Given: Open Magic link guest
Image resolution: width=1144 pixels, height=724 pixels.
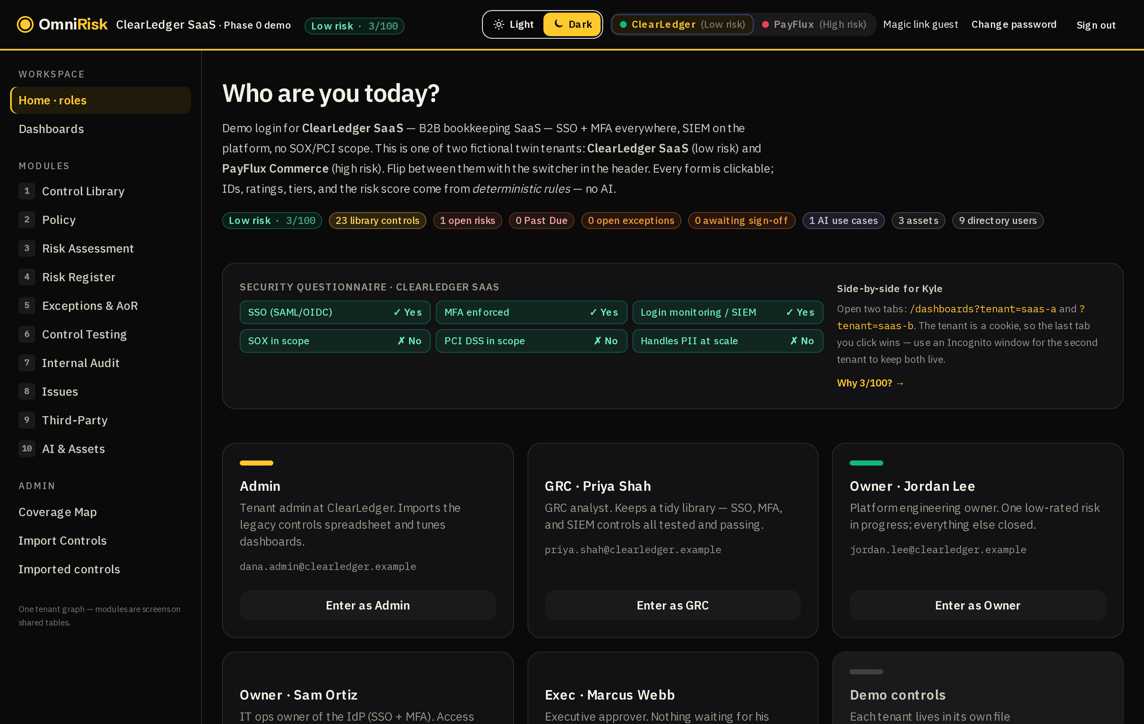Looking at the screenshot, I should tap(920, 24).
